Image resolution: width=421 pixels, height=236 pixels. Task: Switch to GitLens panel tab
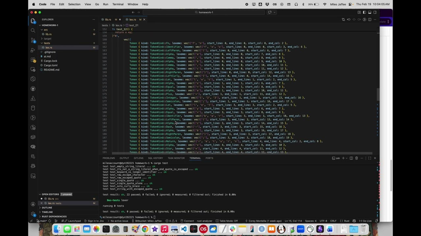[x=138, y=158]
